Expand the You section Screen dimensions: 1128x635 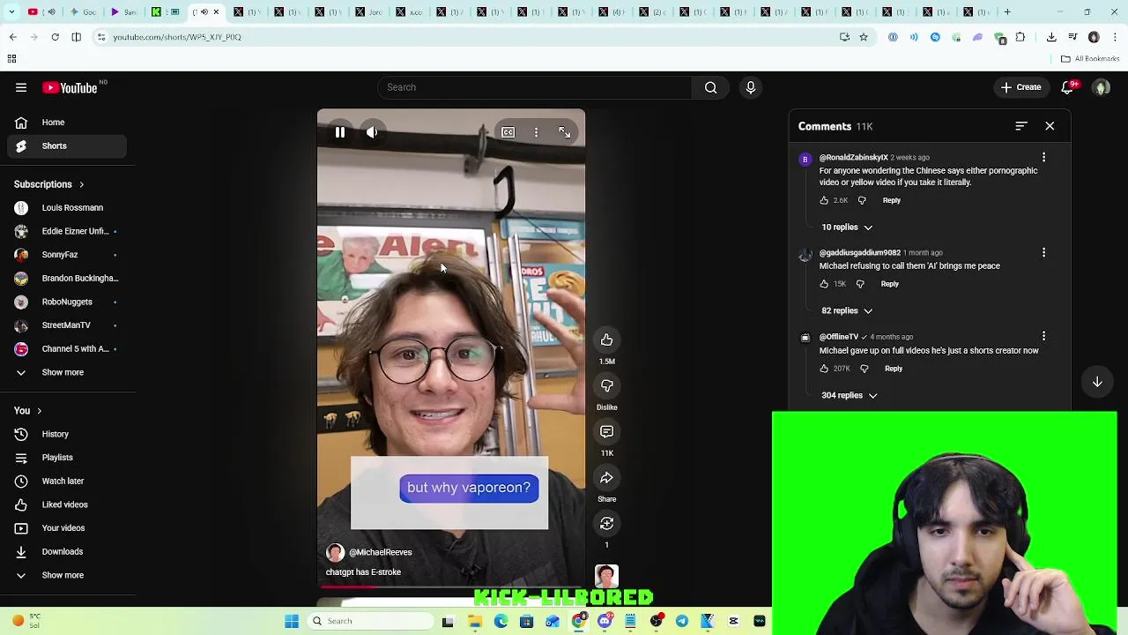28,411
